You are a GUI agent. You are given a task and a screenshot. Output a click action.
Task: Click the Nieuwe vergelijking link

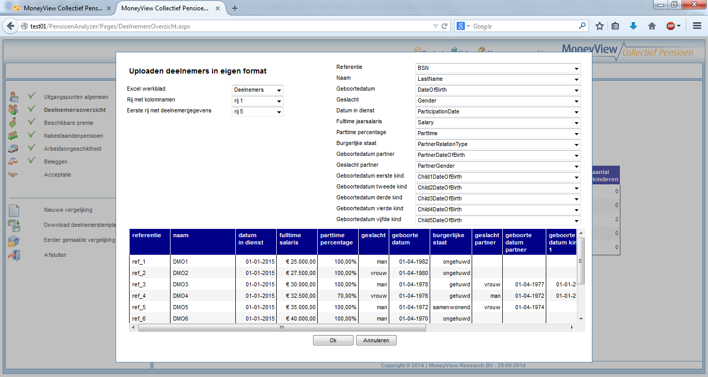[x=68, y=210]
